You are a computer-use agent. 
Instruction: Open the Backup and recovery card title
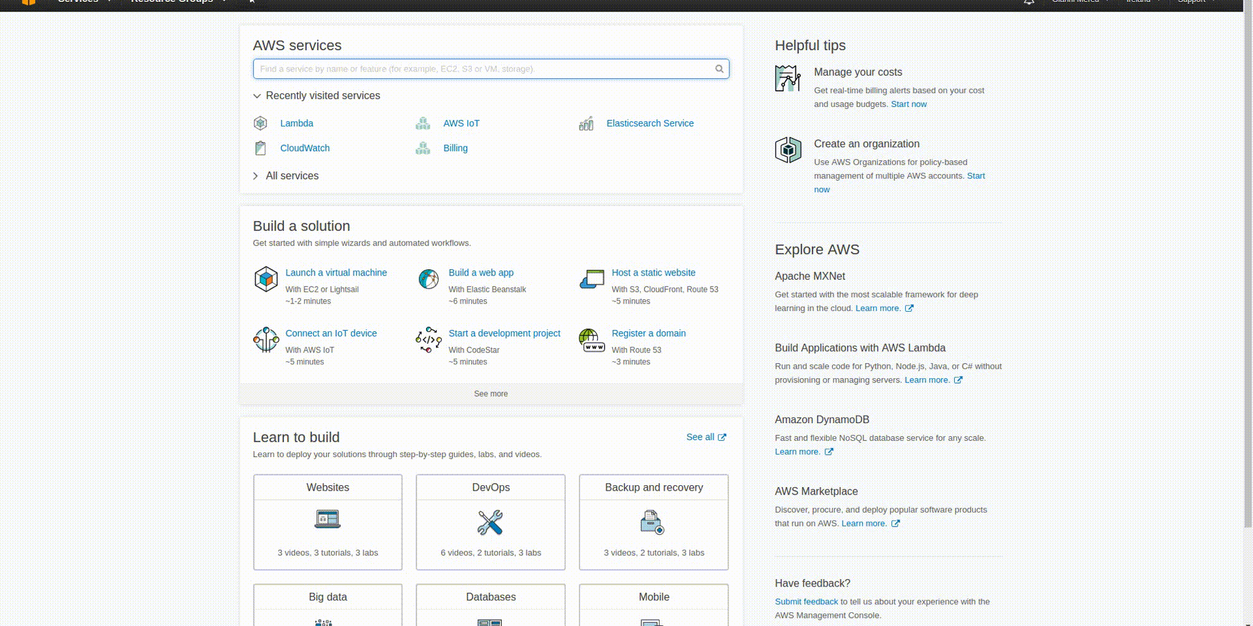click(653, 488)
